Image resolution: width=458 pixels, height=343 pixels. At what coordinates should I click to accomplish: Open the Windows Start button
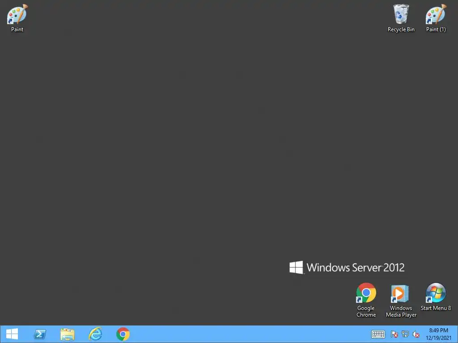tap(12, 334)
